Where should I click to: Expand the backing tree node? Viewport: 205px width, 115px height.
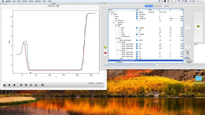[116, 62]
